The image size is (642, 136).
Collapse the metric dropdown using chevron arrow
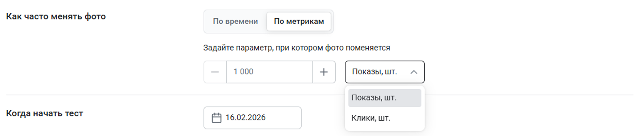414,72
